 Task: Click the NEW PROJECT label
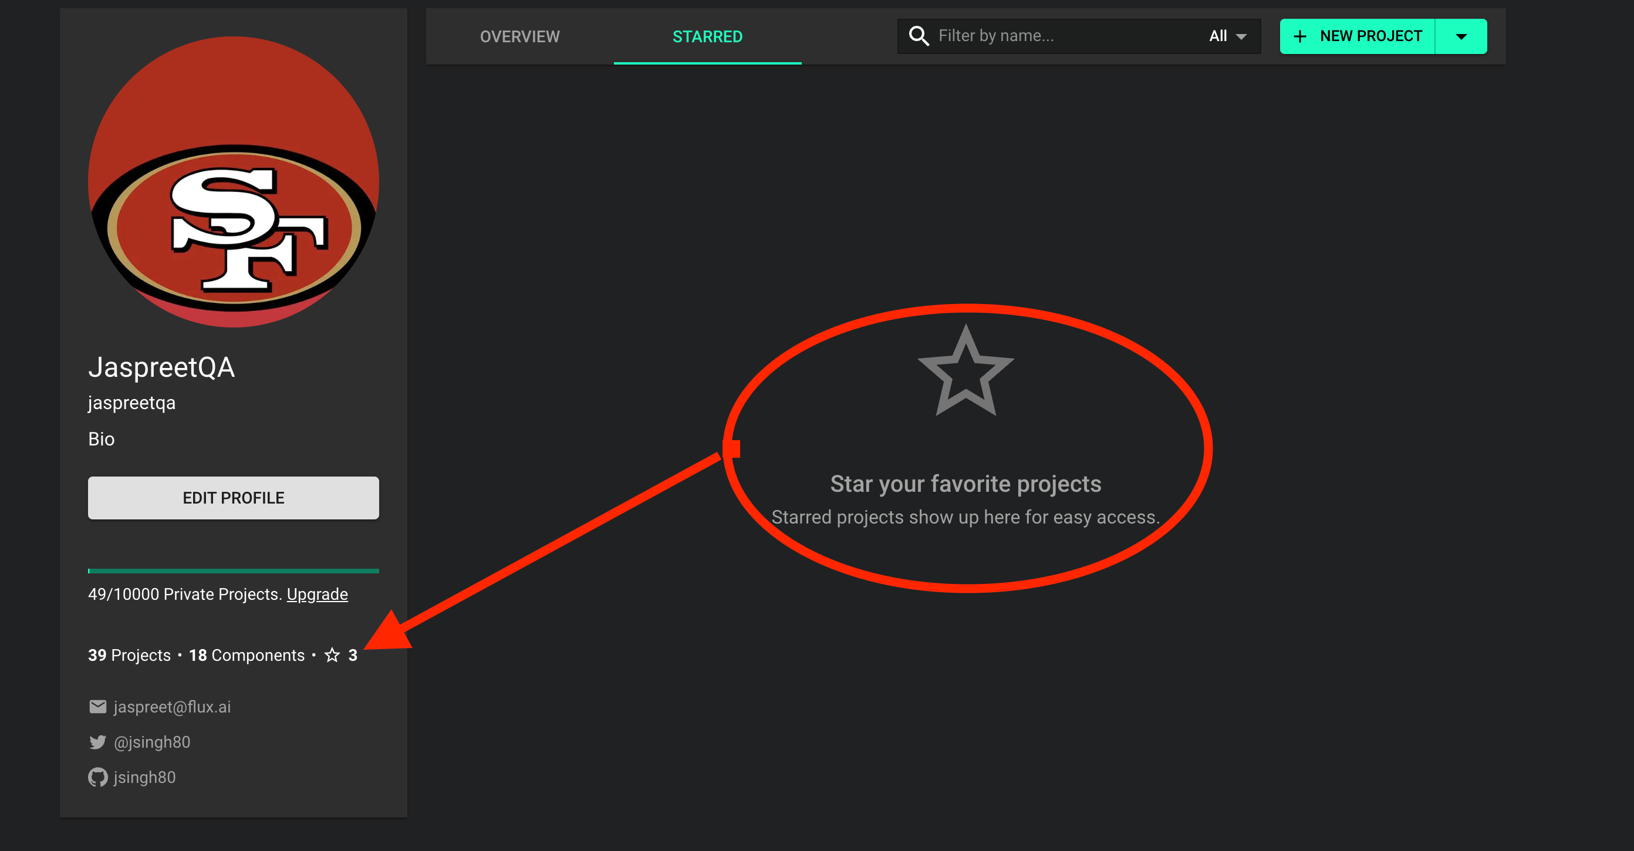point(1370,36)
